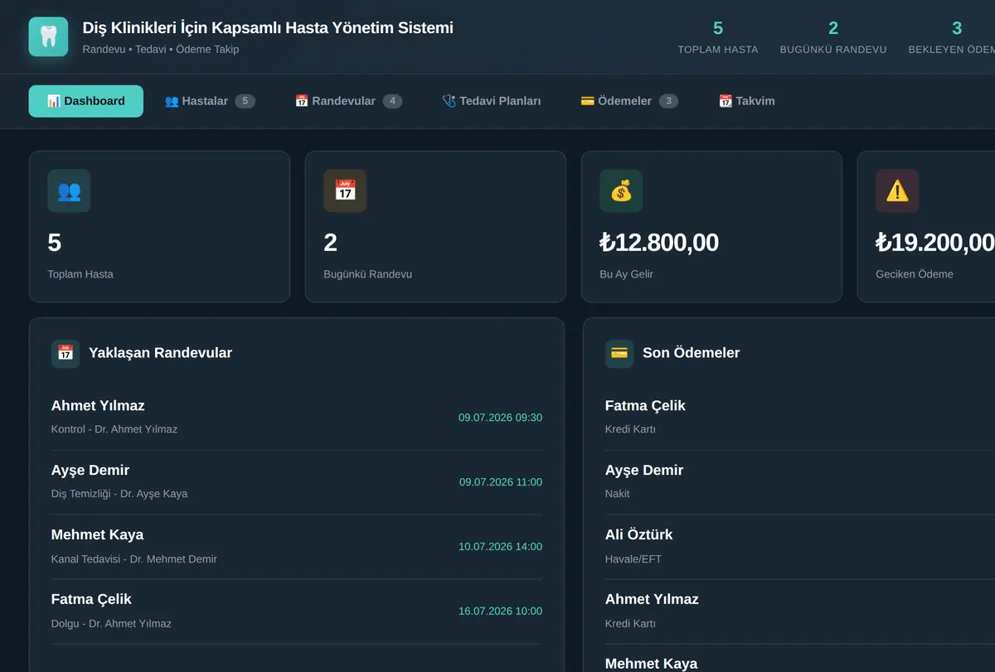Select Fatma Çelik's Dolgu appointment
The image size is (995, 672).
(x=297, y=612)
